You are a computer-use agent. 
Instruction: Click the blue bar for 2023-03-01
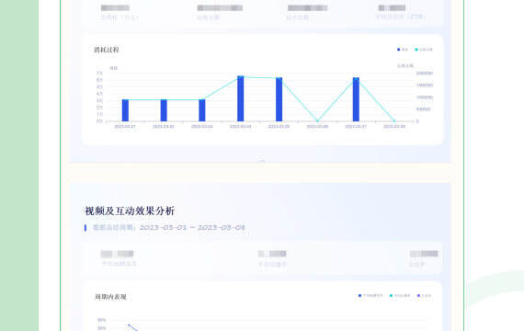pos(125,110)
